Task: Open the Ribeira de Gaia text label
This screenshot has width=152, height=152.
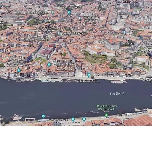Action: click(60, 120)
